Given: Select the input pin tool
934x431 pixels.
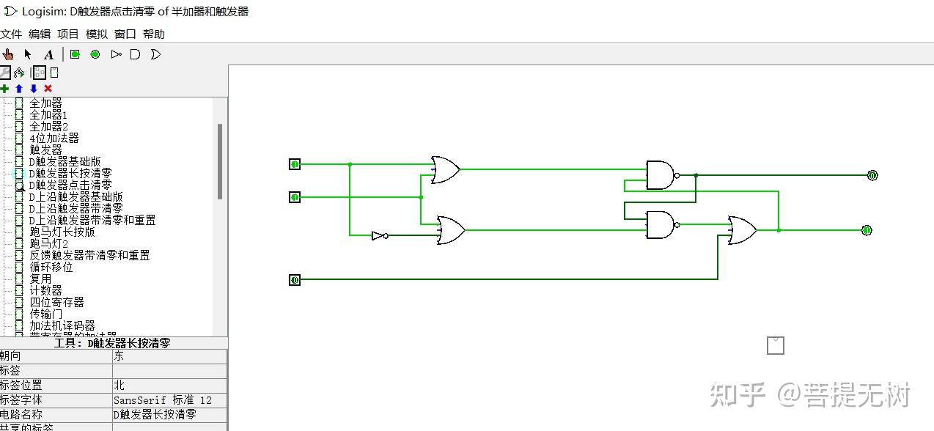Looking at the screenshot, I should tap(73, 54).
